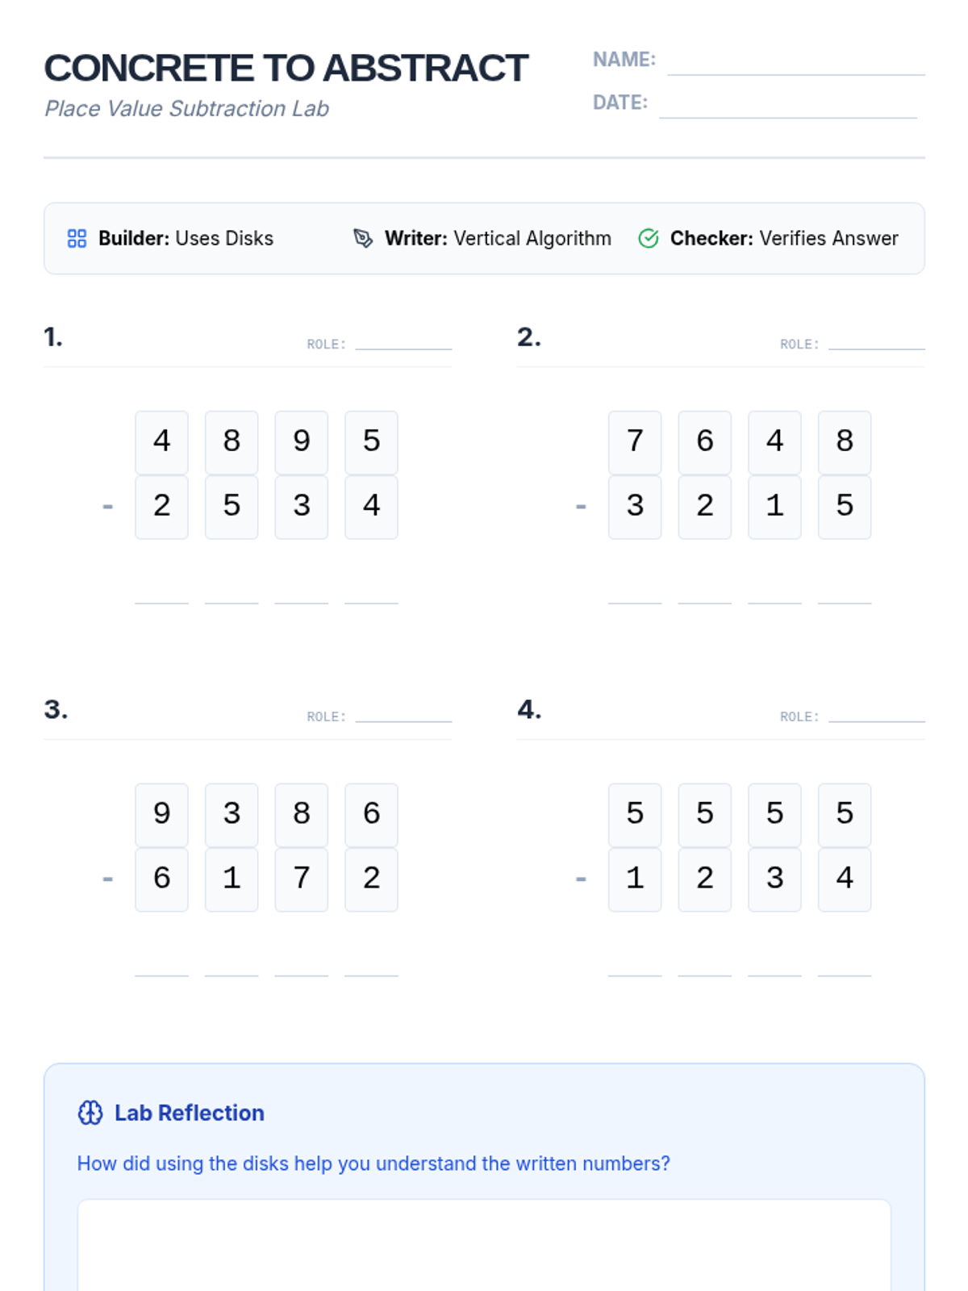Click the Lab Reflection heading

(190, 1113)
